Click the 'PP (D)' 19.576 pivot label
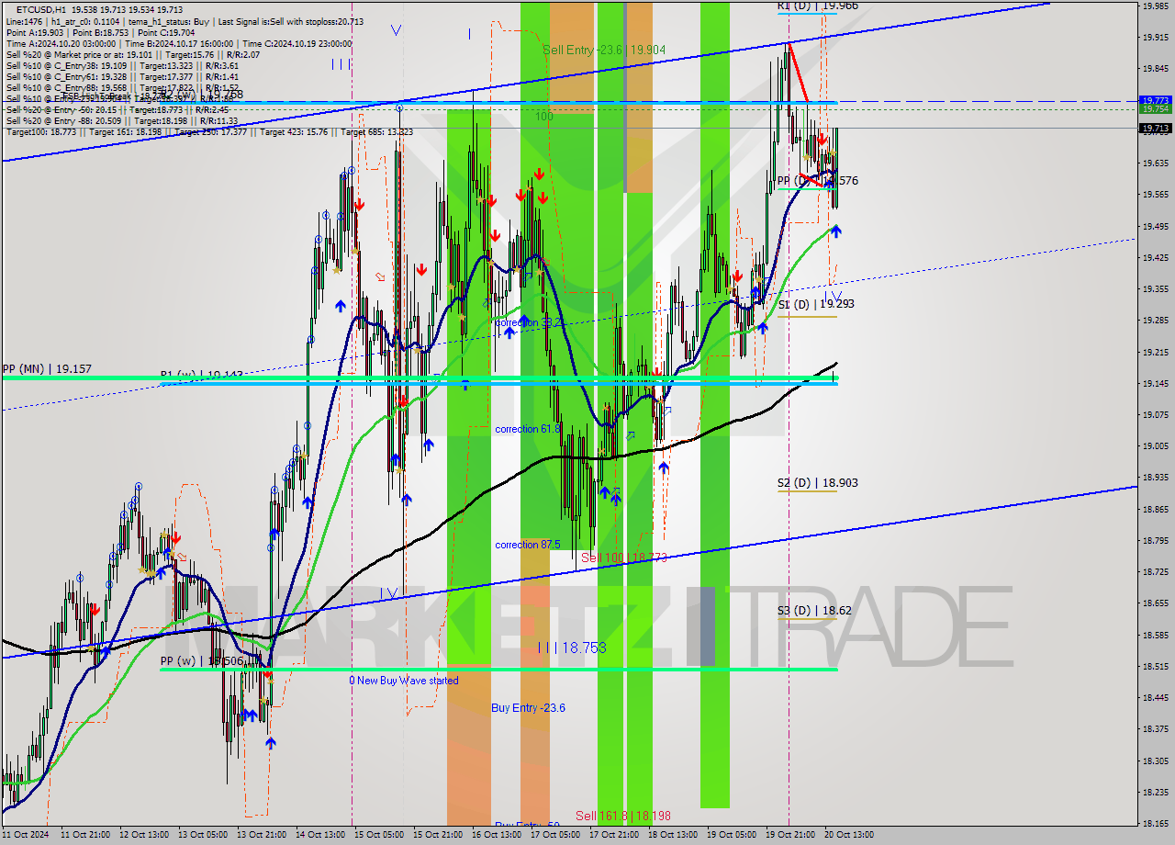This screenshot has width=1175, height=845. tap(818, 181)
